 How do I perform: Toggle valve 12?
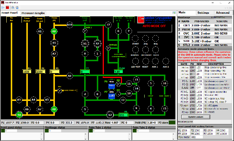pyautogui.click(x=123, y=100)
